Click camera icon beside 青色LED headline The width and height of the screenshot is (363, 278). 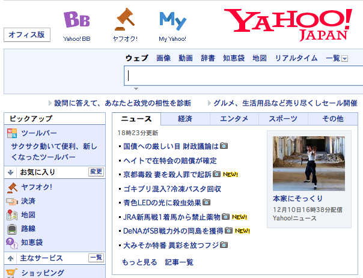(x=206, y=202)
